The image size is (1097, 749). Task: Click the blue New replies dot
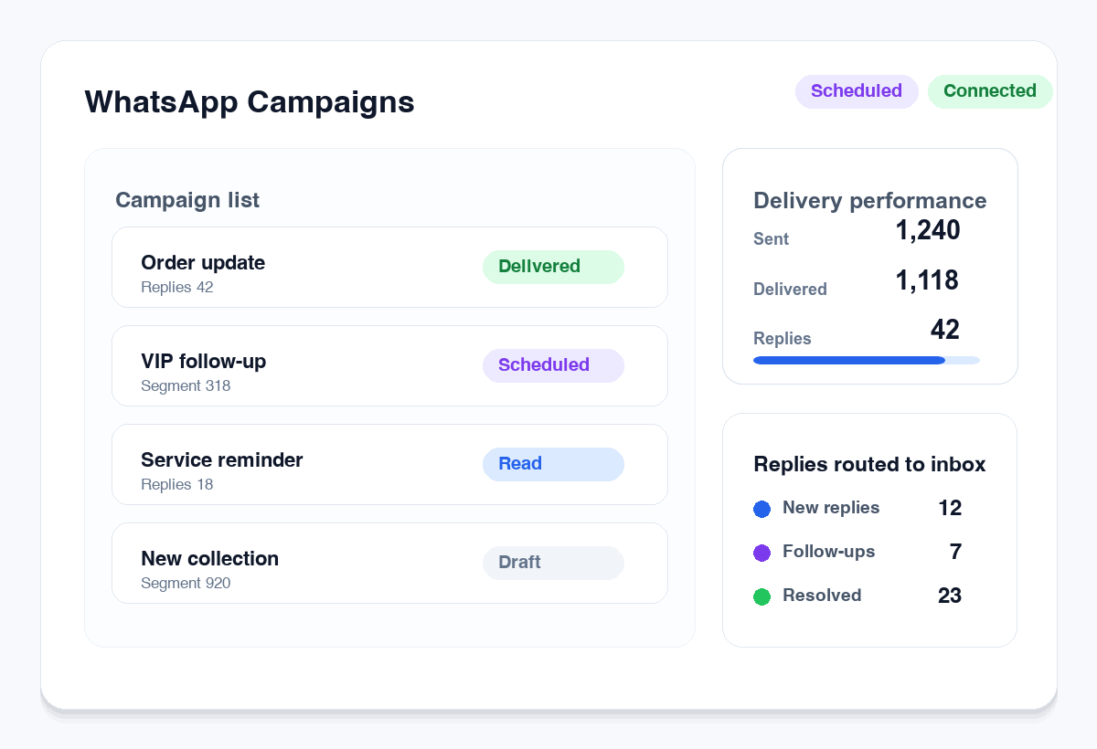click(762, 510)
